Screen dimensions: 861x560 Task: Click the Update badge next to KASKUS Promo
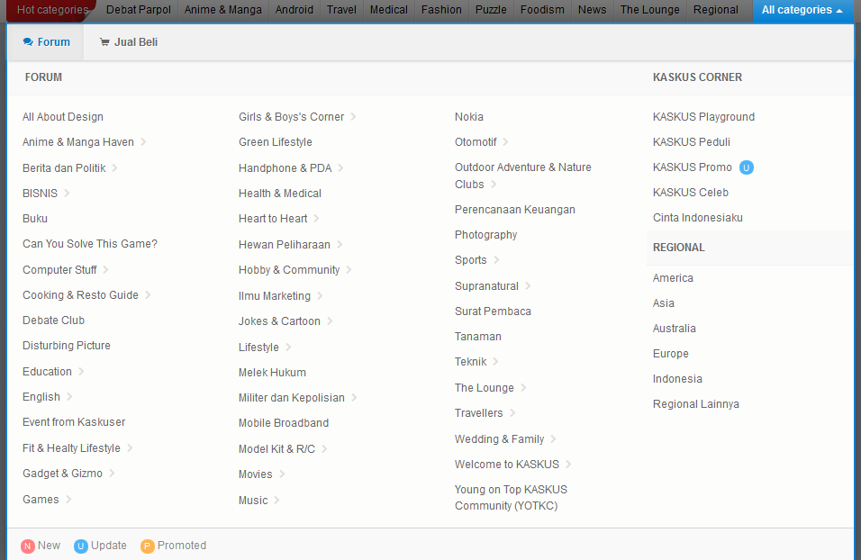747,167
